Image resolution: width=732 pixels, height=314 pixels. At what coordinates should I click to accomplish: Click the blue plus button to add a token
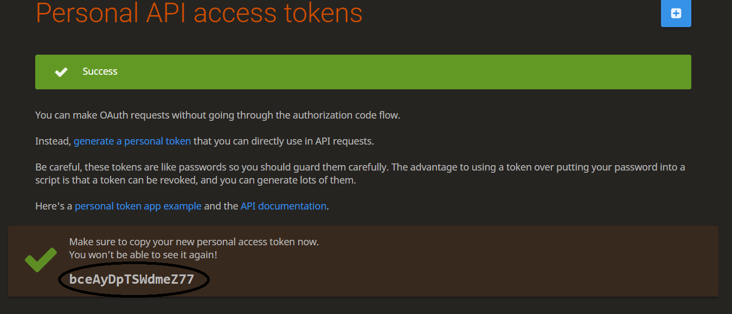click(x=676, y=14)
